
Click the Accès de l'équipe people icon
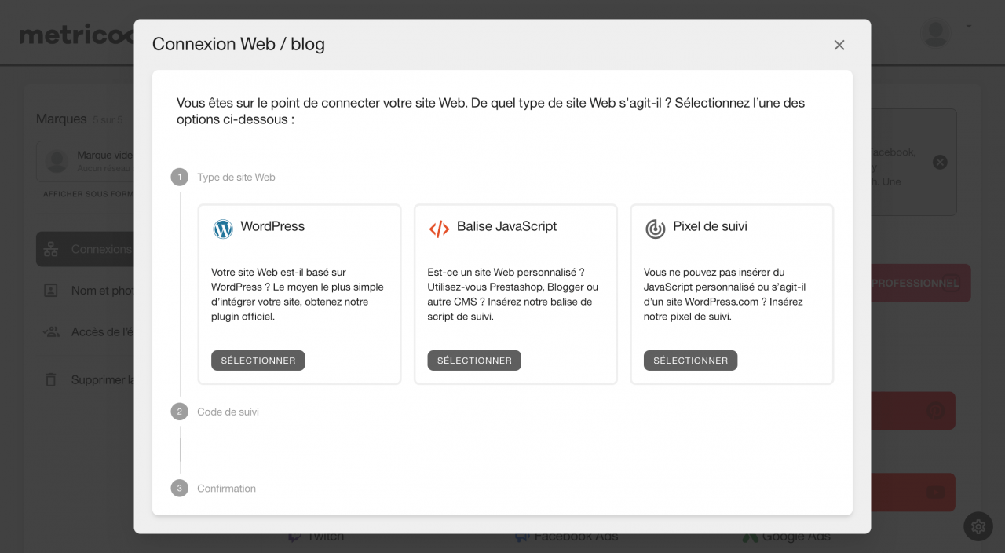click(x=51, y=331)
